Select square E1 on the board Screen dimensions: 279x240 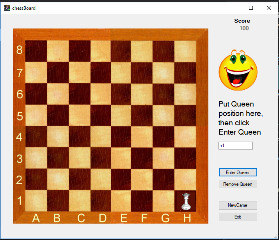pyautogui.click(x=121, y=201)
